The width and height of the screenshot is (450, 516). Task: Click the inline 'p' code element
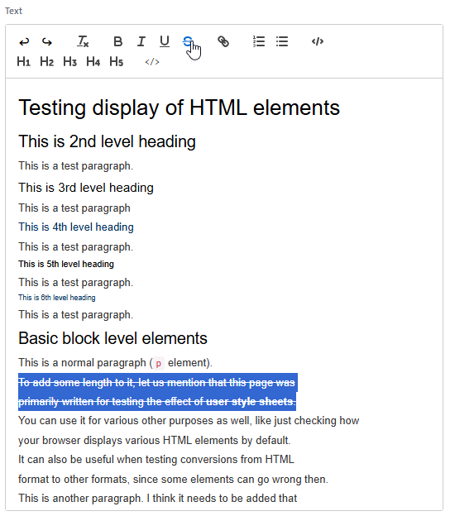click(x=159, y=363)
